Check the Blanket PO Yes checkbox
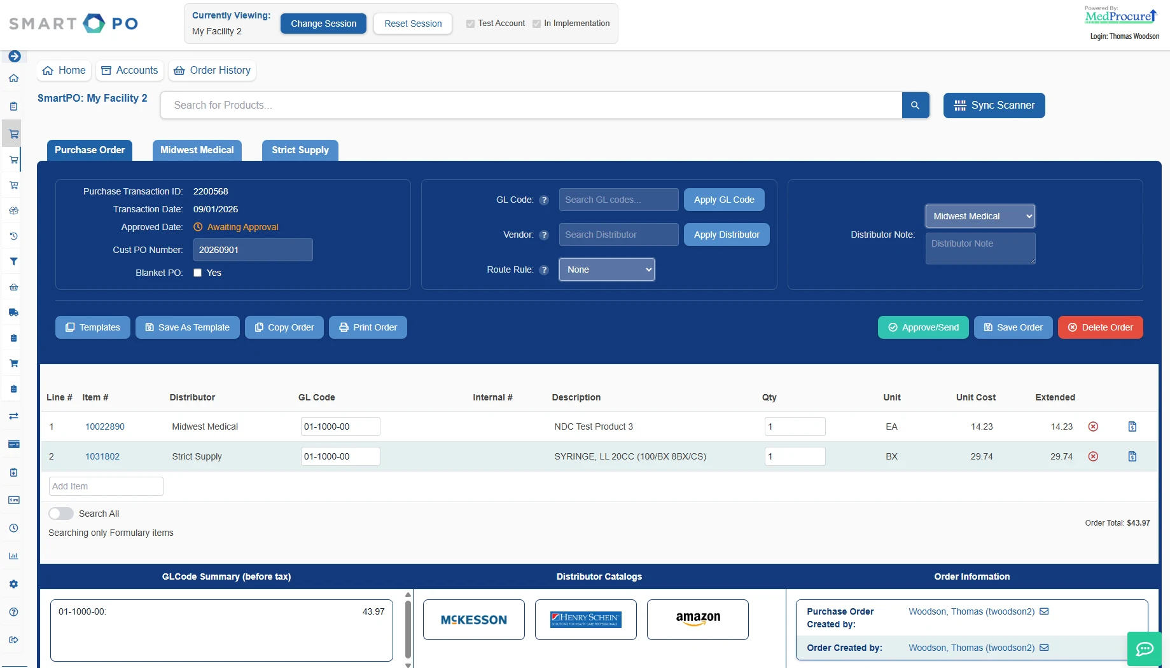 point(198,273)
